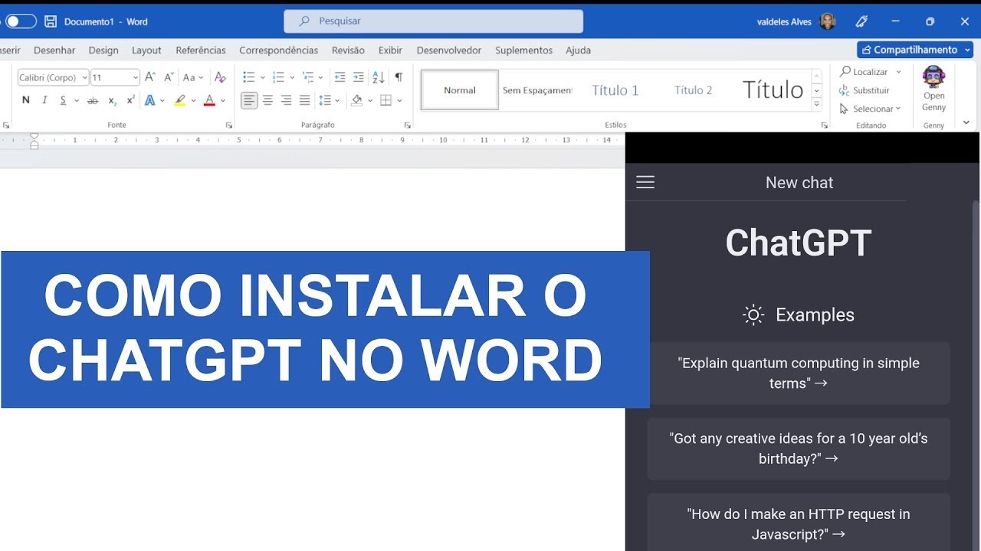The height and width of the screenshot is (551, 981).
Task: Click the valdeles Alves profile picture
Action: click(x=827, y=21)
